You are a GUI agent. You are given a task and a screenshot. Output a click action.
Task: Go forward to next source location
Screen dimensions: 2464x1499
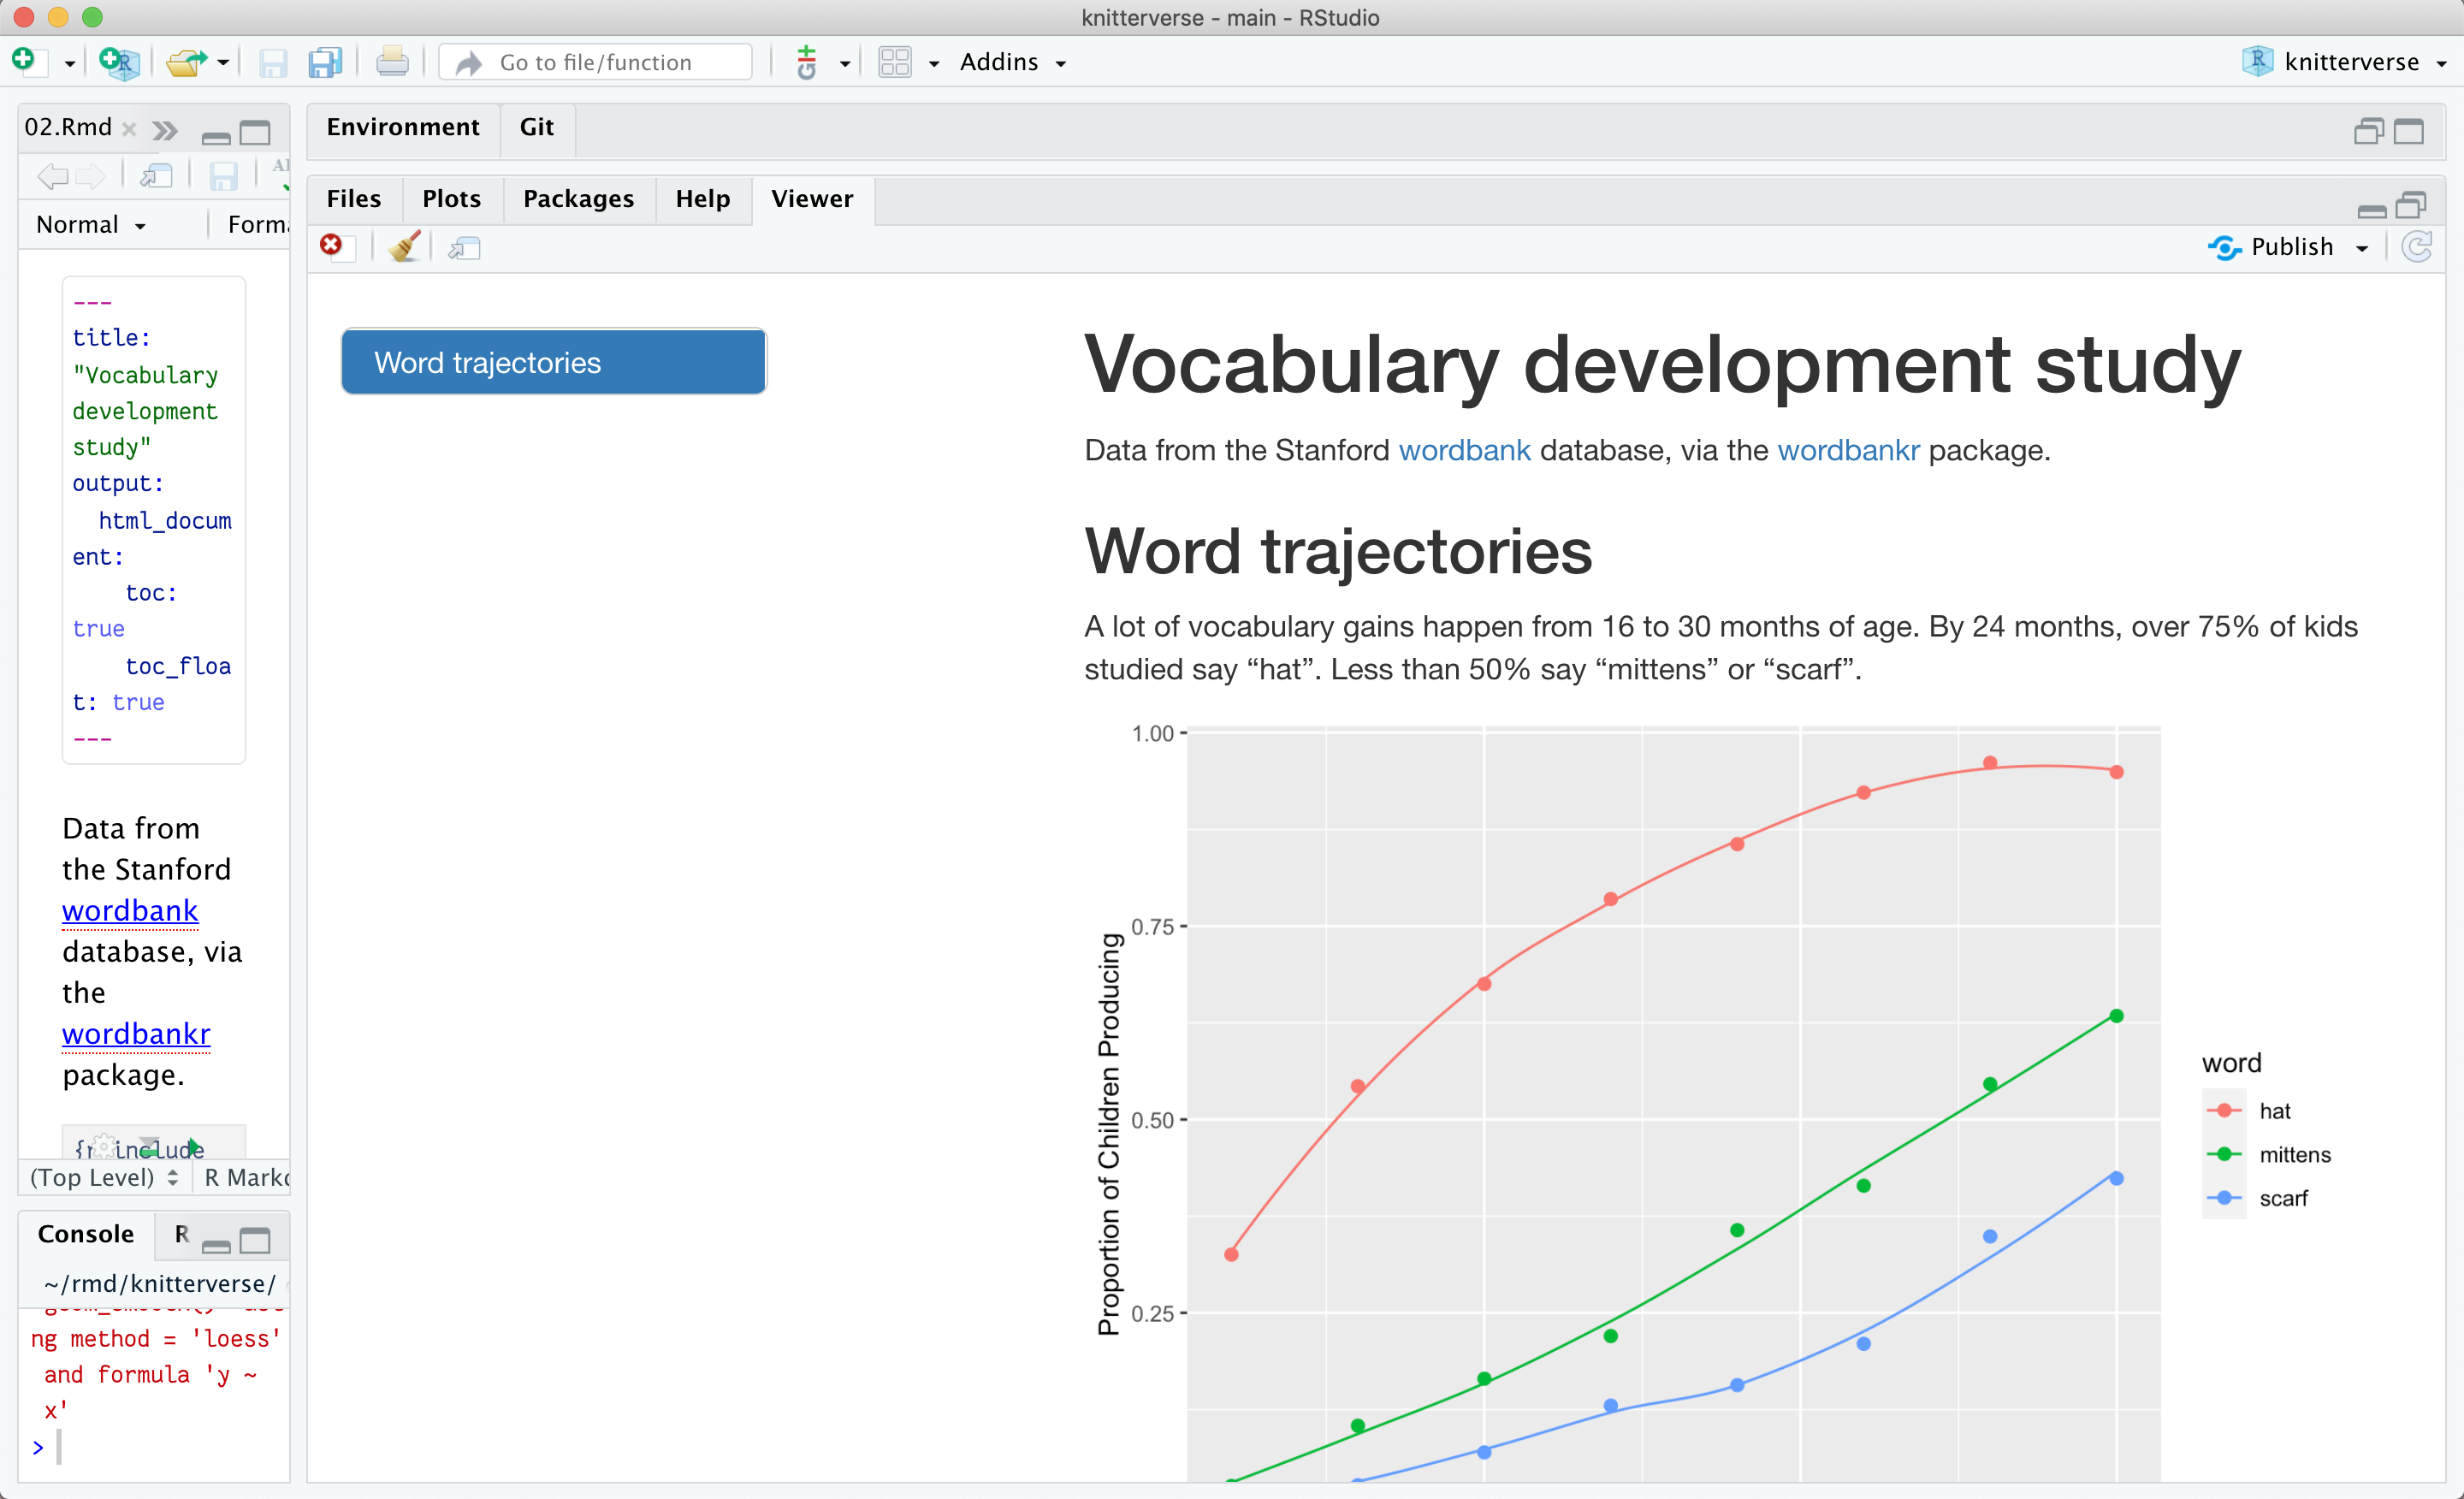(90, 177)
